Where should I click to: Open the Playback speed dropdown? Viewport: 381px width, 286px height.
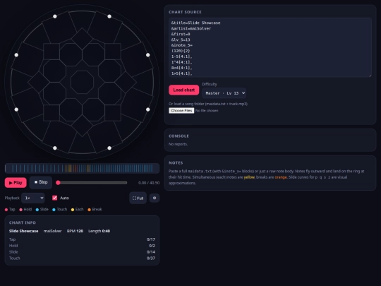pos(33,198)
